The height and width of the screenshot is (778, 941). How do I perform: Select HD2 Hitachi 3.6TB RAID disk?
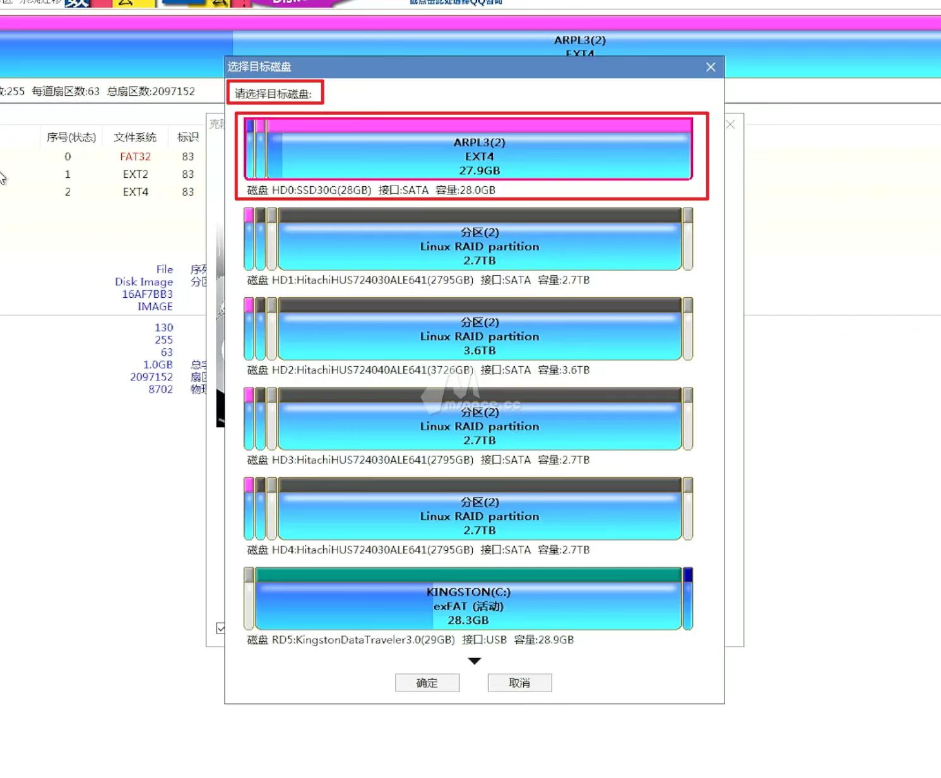(x=476, y=336)
